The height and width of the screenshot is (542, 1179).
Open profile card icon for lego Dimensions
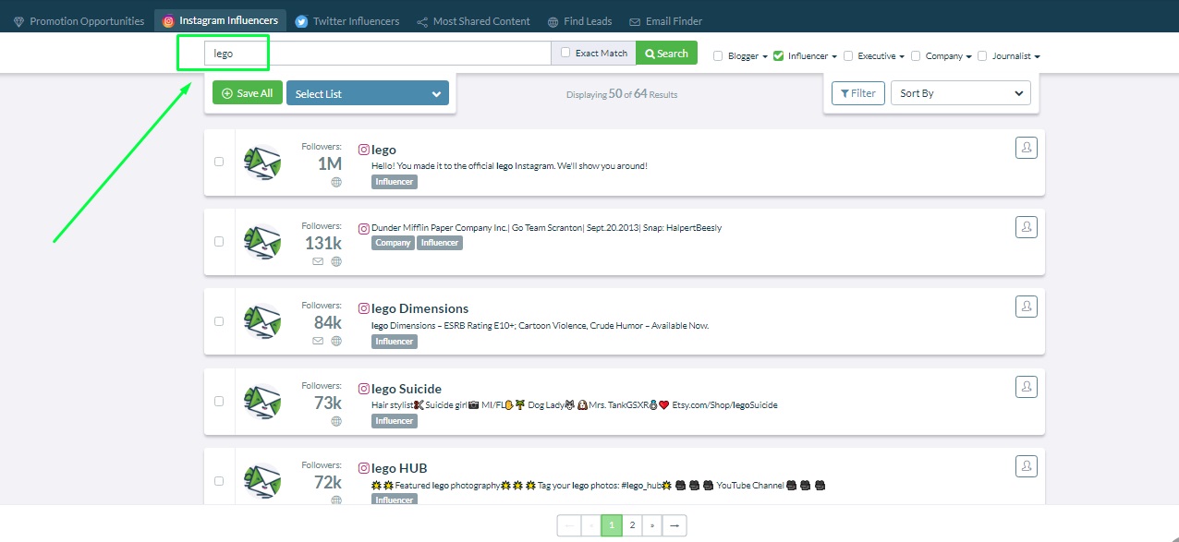point(1026,307)
